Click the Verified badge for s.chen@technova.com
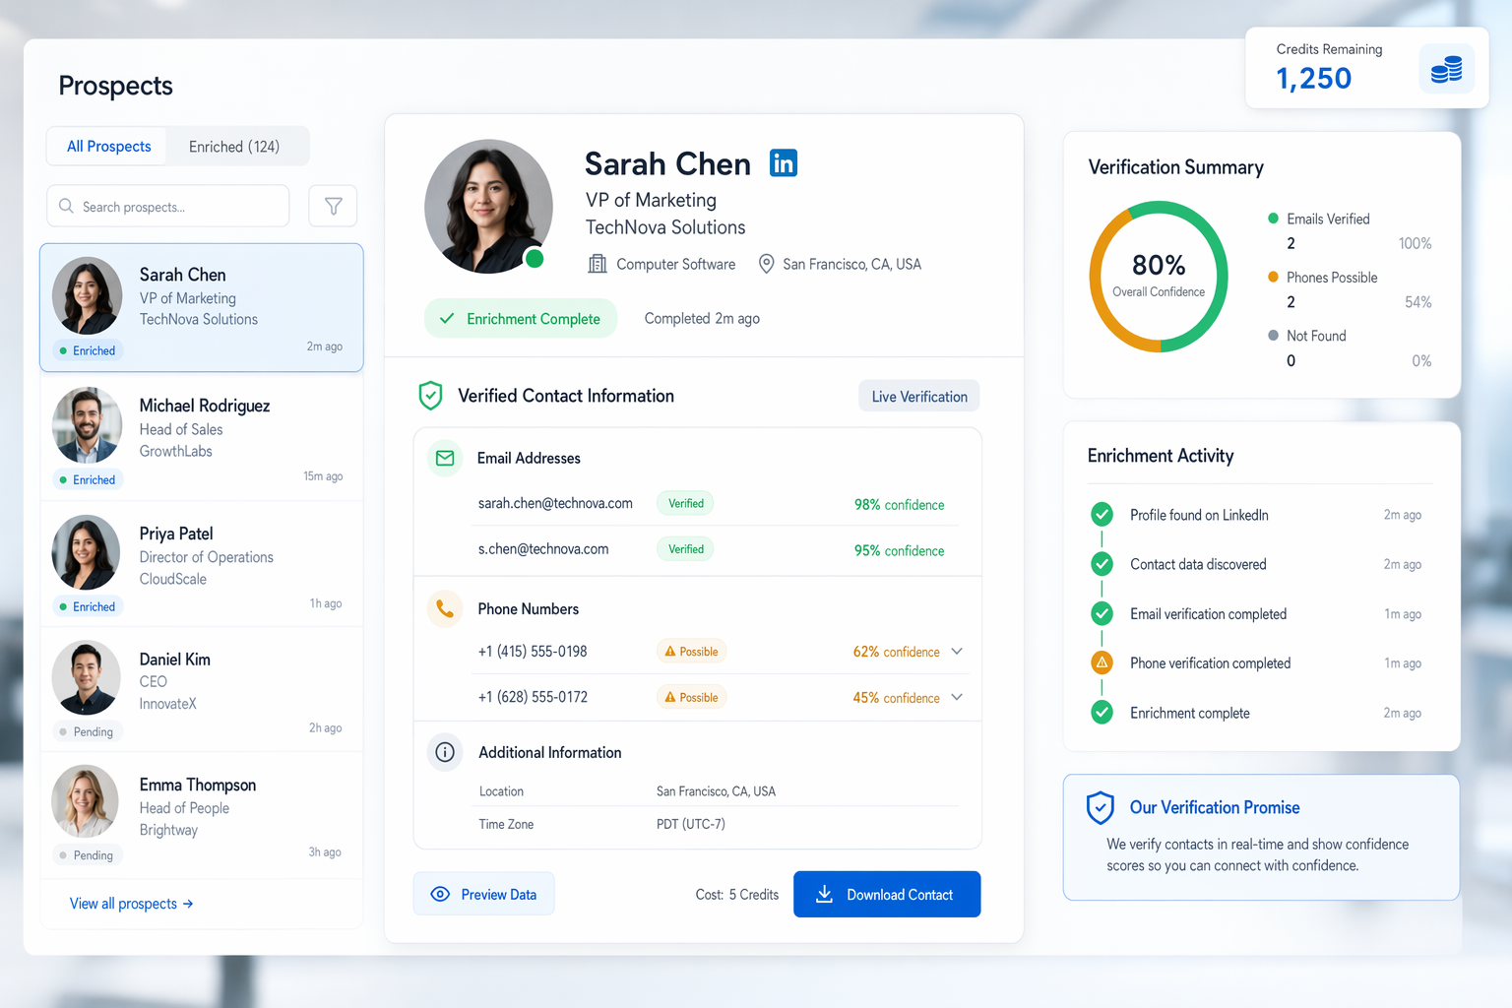This screenshot has width=1512, height=1008. (x=685, y=549)
